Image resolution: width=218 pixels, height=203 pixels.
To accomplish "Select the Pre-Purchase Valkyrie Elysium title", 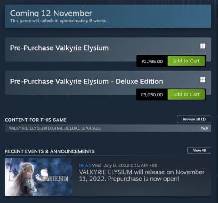I will [59, 48].
